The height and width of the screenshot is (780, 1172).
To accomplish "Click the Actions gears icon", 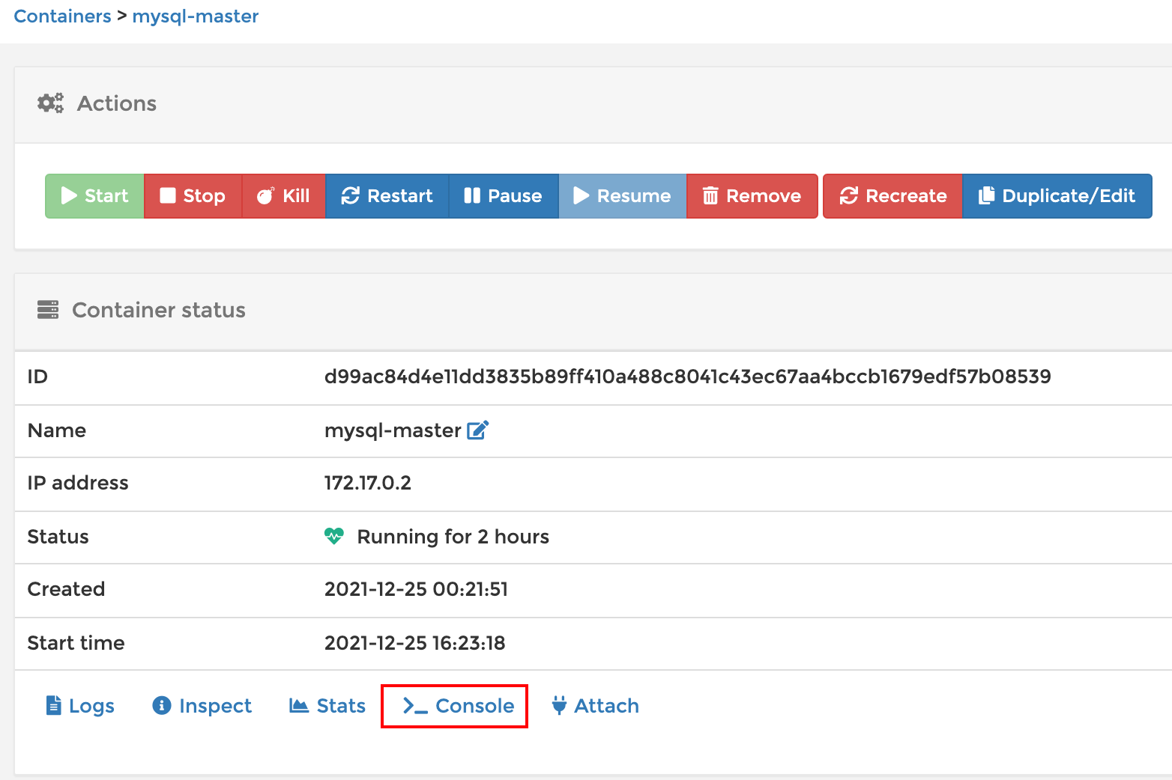I will click(x=49, y=103).
